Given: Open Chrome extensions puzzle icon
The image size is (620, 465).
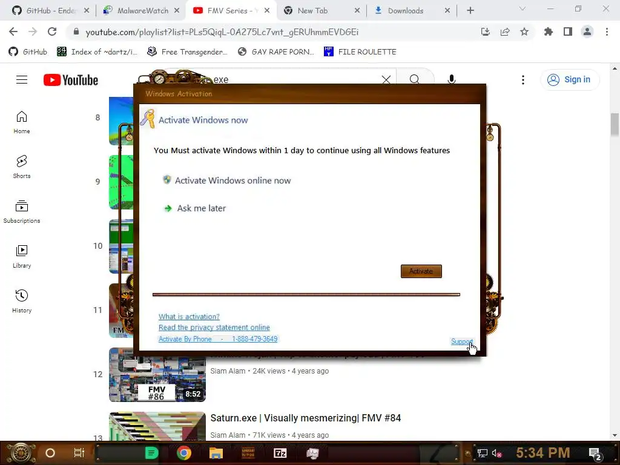Looking at the screenshot, I should click(x=549, y=32).
